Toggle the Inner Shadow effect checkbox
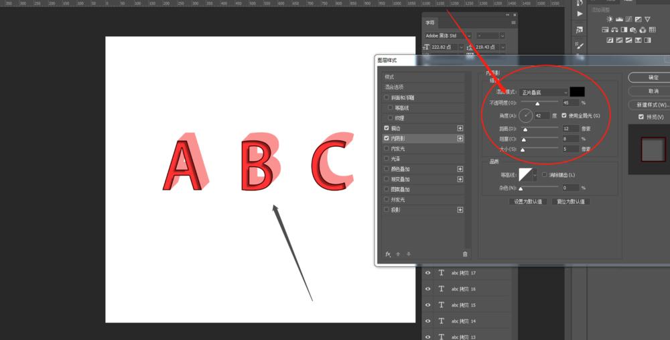Screen dimensions: 670x340 coord(387,139)
